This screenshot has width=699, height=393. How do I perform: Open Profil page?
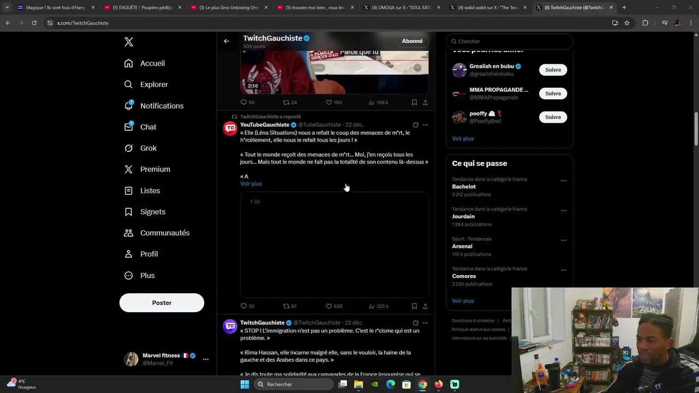(x=141, y=254)
